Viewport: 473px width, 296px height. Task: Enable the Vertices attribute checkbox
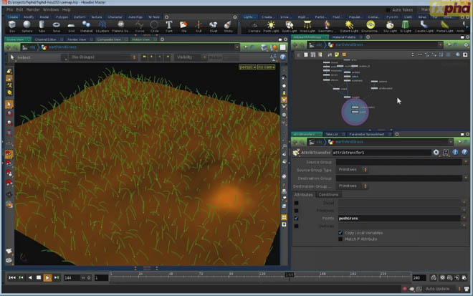tap(296, 226)
